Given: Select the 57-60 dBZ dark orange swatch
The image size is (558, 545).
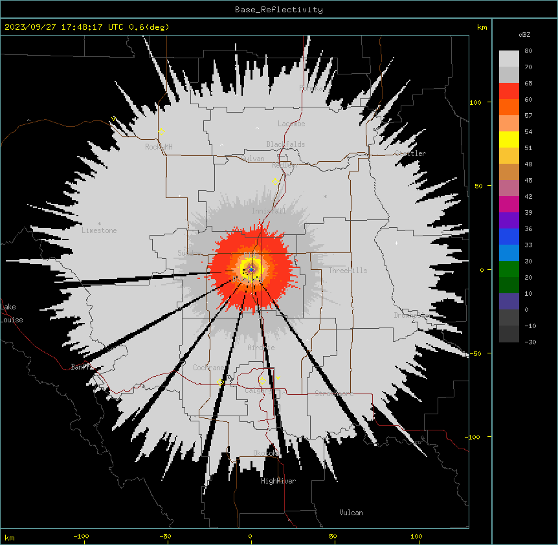Looking at the screenshot, I should point(509,107).
